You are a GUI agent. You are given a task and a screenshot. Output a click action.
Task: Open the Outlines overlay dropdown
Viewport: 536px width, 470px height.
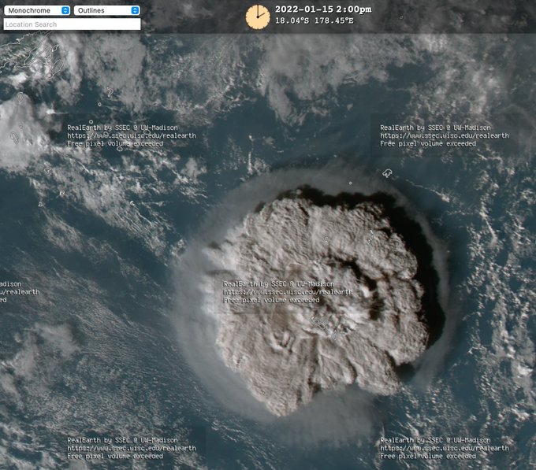tap(107, 10)
